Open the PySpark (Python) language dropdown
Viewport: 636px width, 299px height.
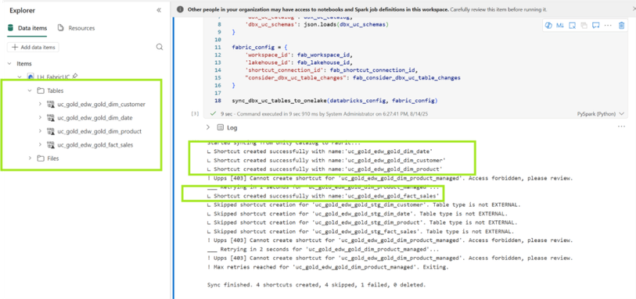pos(601,114)
